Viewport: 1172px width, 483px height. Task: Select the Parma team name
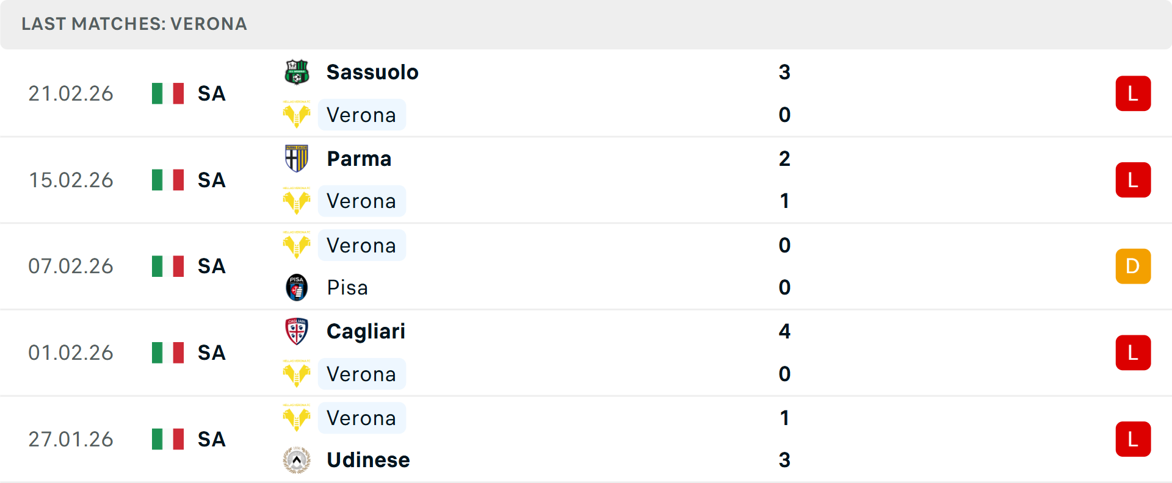[359, 159]
